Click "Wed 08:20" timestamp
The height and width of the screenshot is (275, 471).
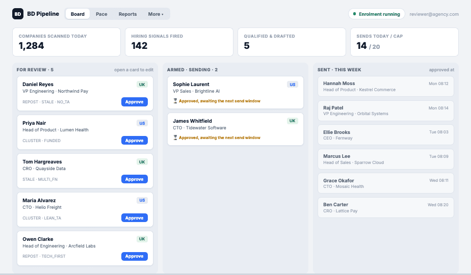click(x=438, y=205)
